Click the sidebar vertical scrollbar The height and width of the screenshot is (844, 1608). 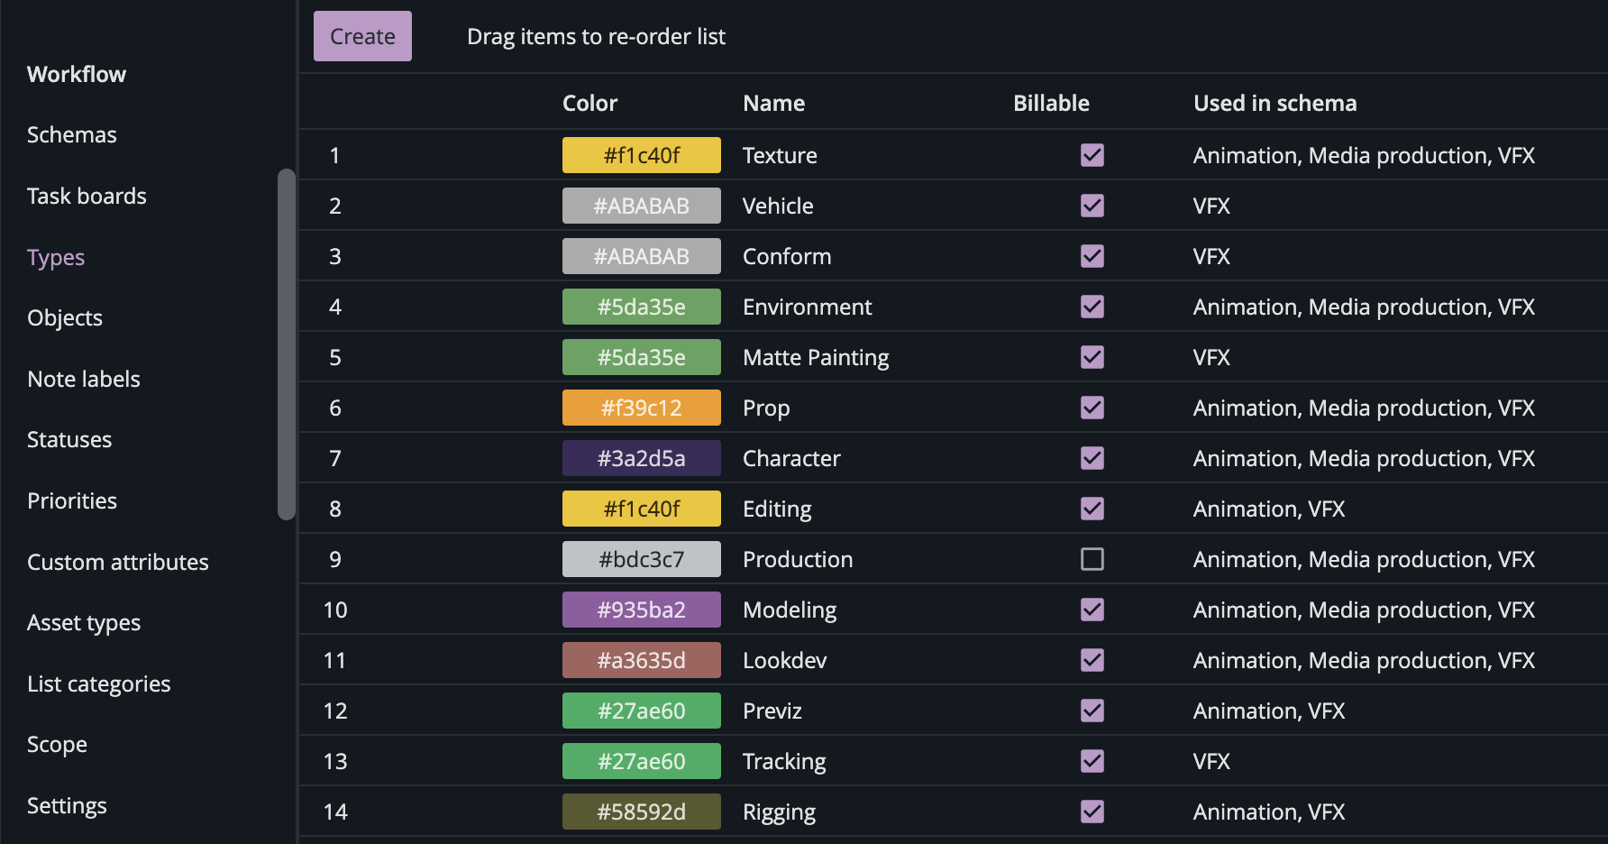[x=287, y=343]
